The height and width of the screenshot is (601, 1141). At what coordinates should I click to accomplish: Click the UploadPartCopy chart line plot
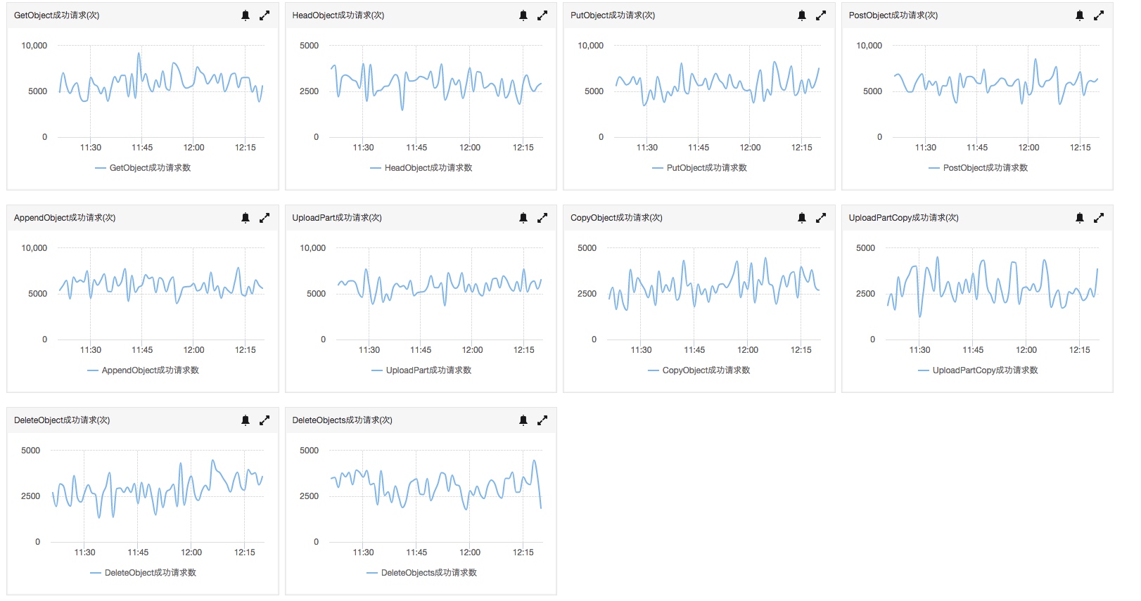[993, 288]
